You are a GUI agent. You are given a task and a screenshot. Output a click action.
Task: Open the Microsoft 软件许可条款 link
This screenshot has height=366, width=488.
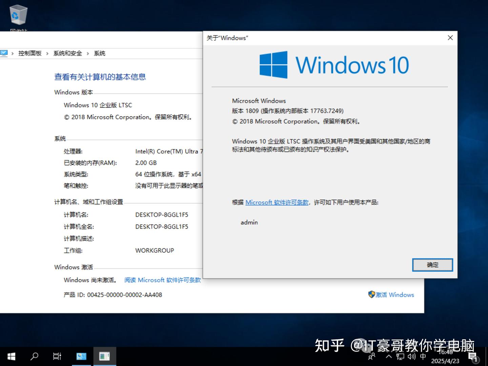[x=277, y=202]
